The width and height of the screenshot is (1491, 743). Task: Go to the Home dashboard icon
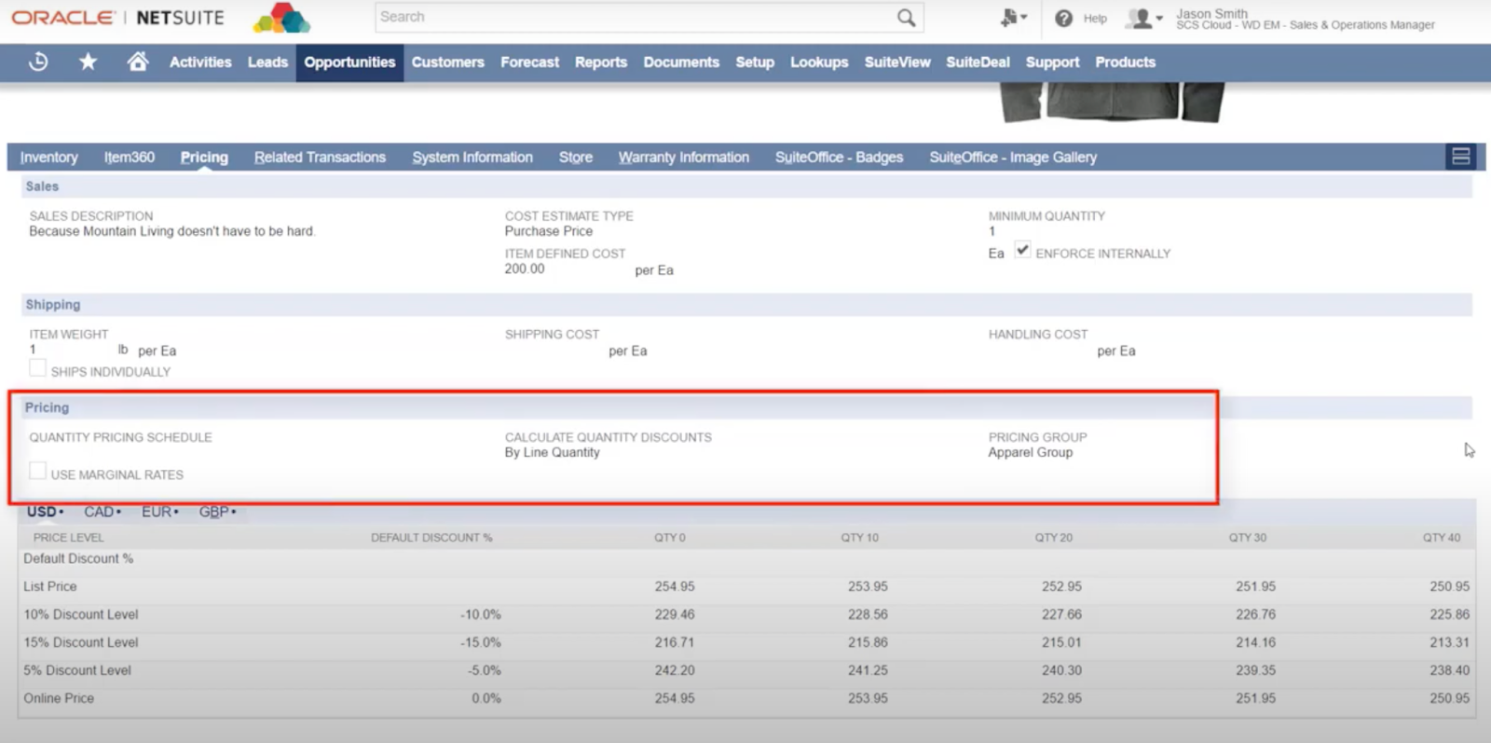click(138, 62)
